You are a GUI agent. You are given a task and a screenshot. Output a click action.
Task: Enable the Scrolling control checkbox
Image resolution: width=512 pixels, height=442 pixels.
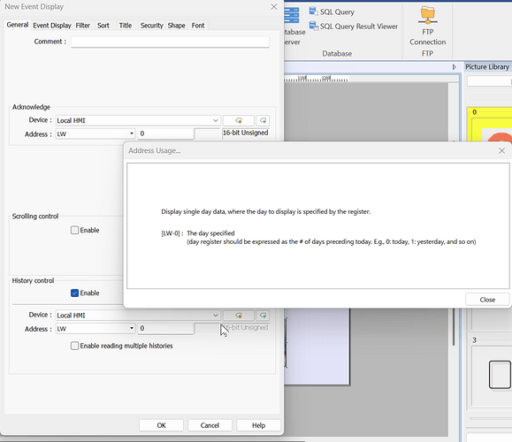(75, 230)
